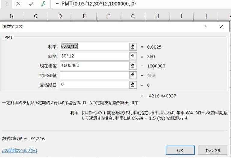231x158 pixels.
Task: Open the この関数のヘルプ(H) link
Action: [x=20, y=151]
